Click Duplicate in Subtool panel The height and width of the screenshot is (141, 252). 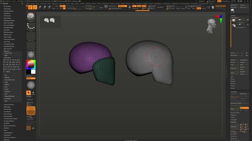click(x=235, y=68)
